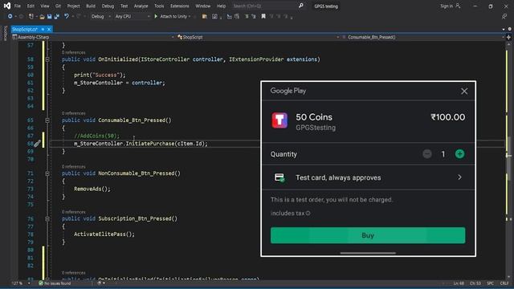Click the comment out lines toolbar icon
The image size is (514, 289).
coord(247,16)
